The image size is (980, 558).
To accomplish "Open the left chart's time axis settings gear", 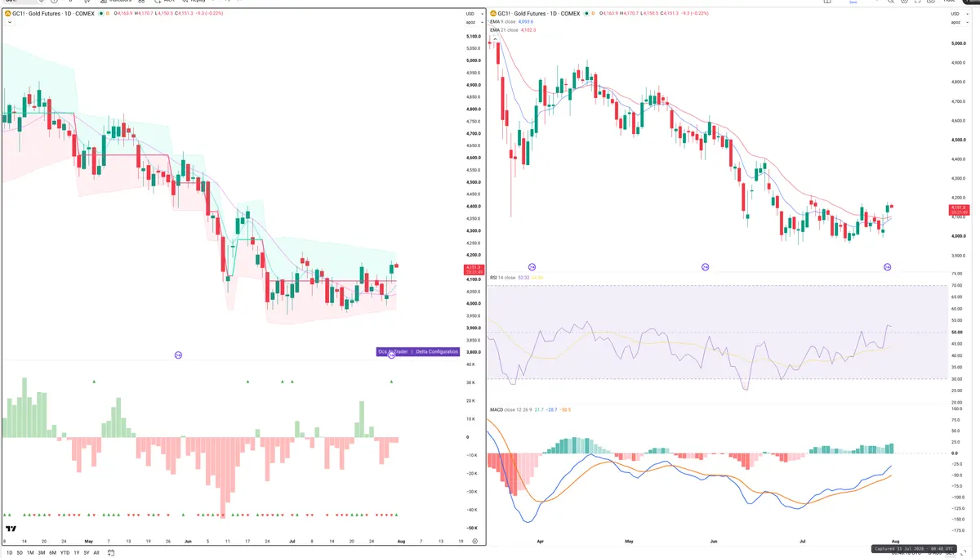I will tap(474, 541).
